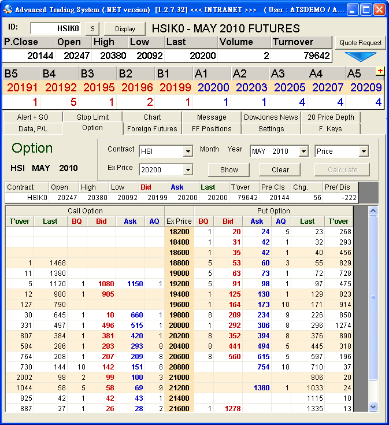This screenshot has width=389, height=425.
Task: Click the 20200 Ex Price row cell
Action: coord(179,335)
